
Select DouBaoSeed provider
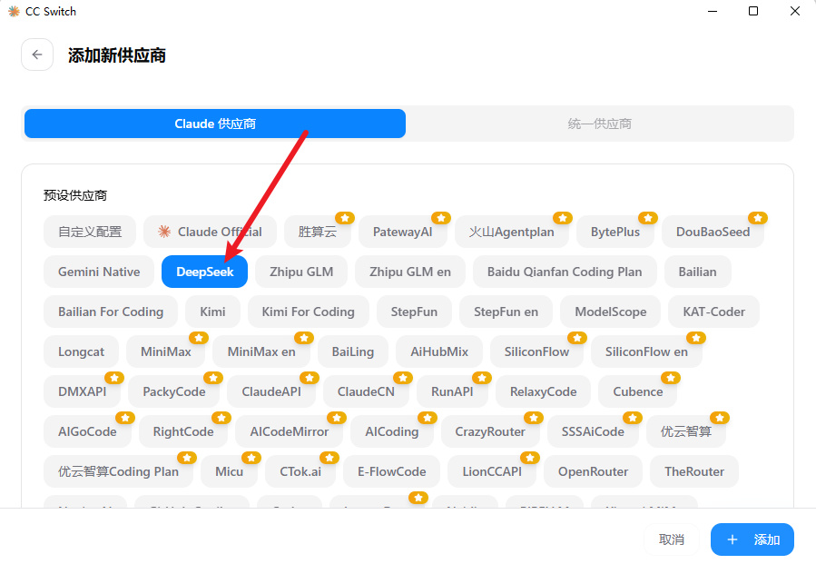pyautogui.click(x=713, y=232)
